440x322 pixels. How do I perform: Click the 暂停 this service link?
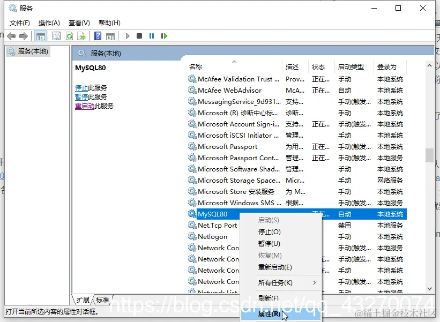click(81, 97)
